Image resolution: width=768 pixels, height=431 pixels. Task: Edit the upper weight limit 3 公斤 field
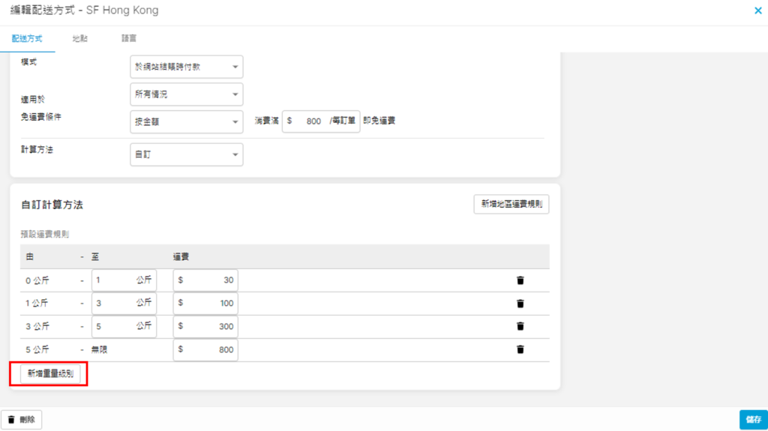click(112, 304)
